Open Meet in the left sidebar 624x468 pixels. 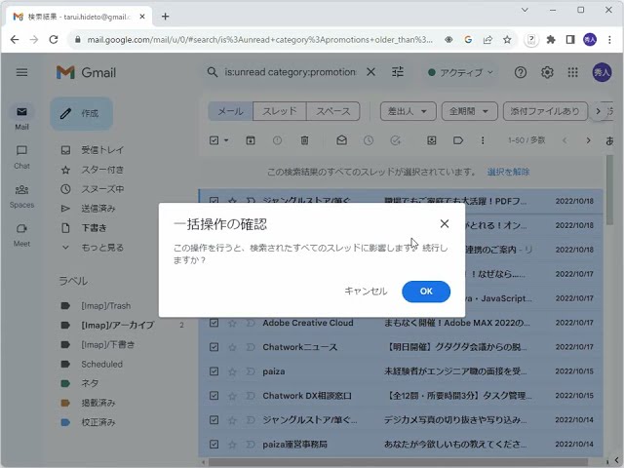tap(21, 234)
